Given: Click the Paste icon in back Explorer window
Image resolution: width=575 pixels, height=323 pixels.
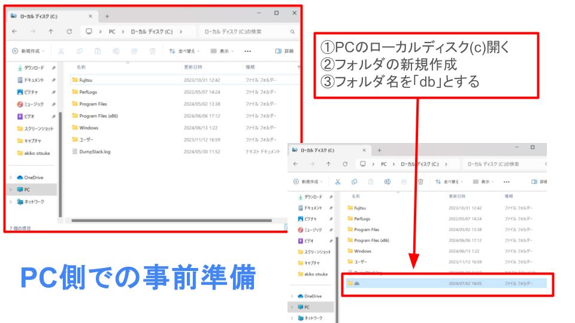Looking at the screenshot, I should pos(98,51).
